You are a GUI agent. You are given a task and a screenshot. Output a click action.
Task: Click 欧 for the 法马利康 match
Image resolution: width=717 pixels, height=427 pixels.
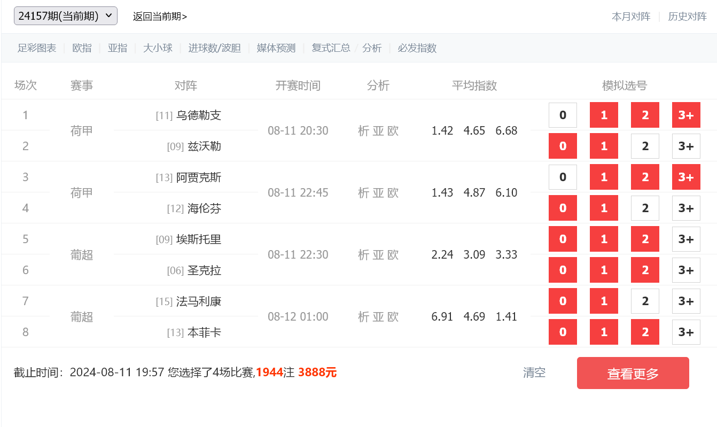[x=393, y=317]
